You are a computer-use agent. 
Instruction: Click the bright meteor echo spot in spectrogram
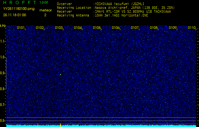60,75
